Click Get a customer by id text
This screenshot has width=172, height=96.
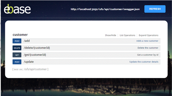tap(148, 55)
